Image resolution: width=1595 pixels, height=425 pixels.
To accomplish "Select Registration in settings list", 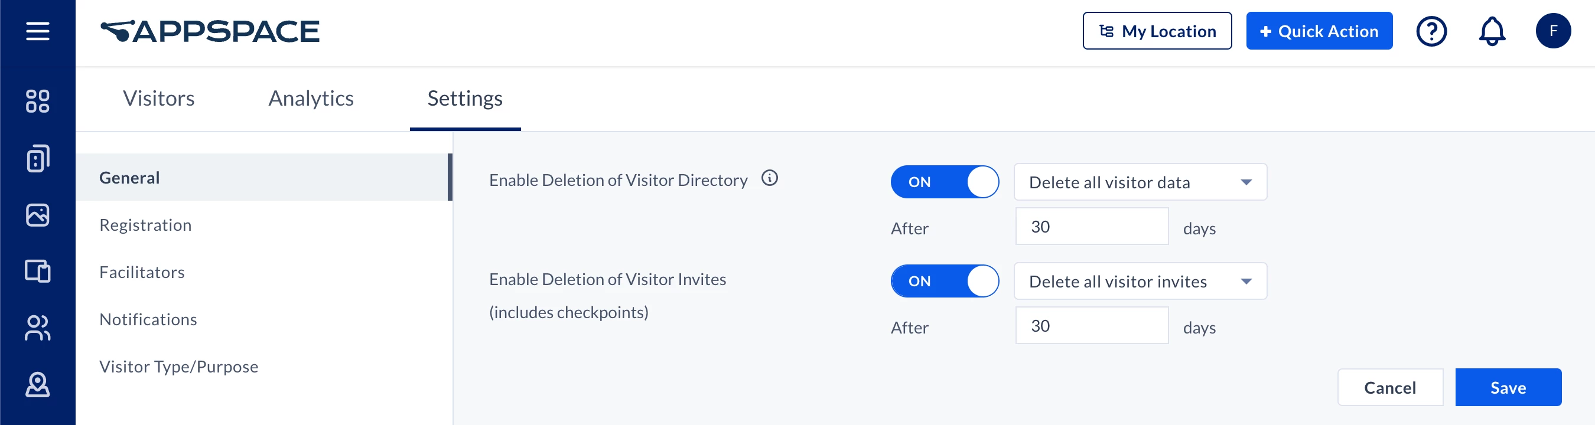I will pyautogui.click(x=145, y=224).
